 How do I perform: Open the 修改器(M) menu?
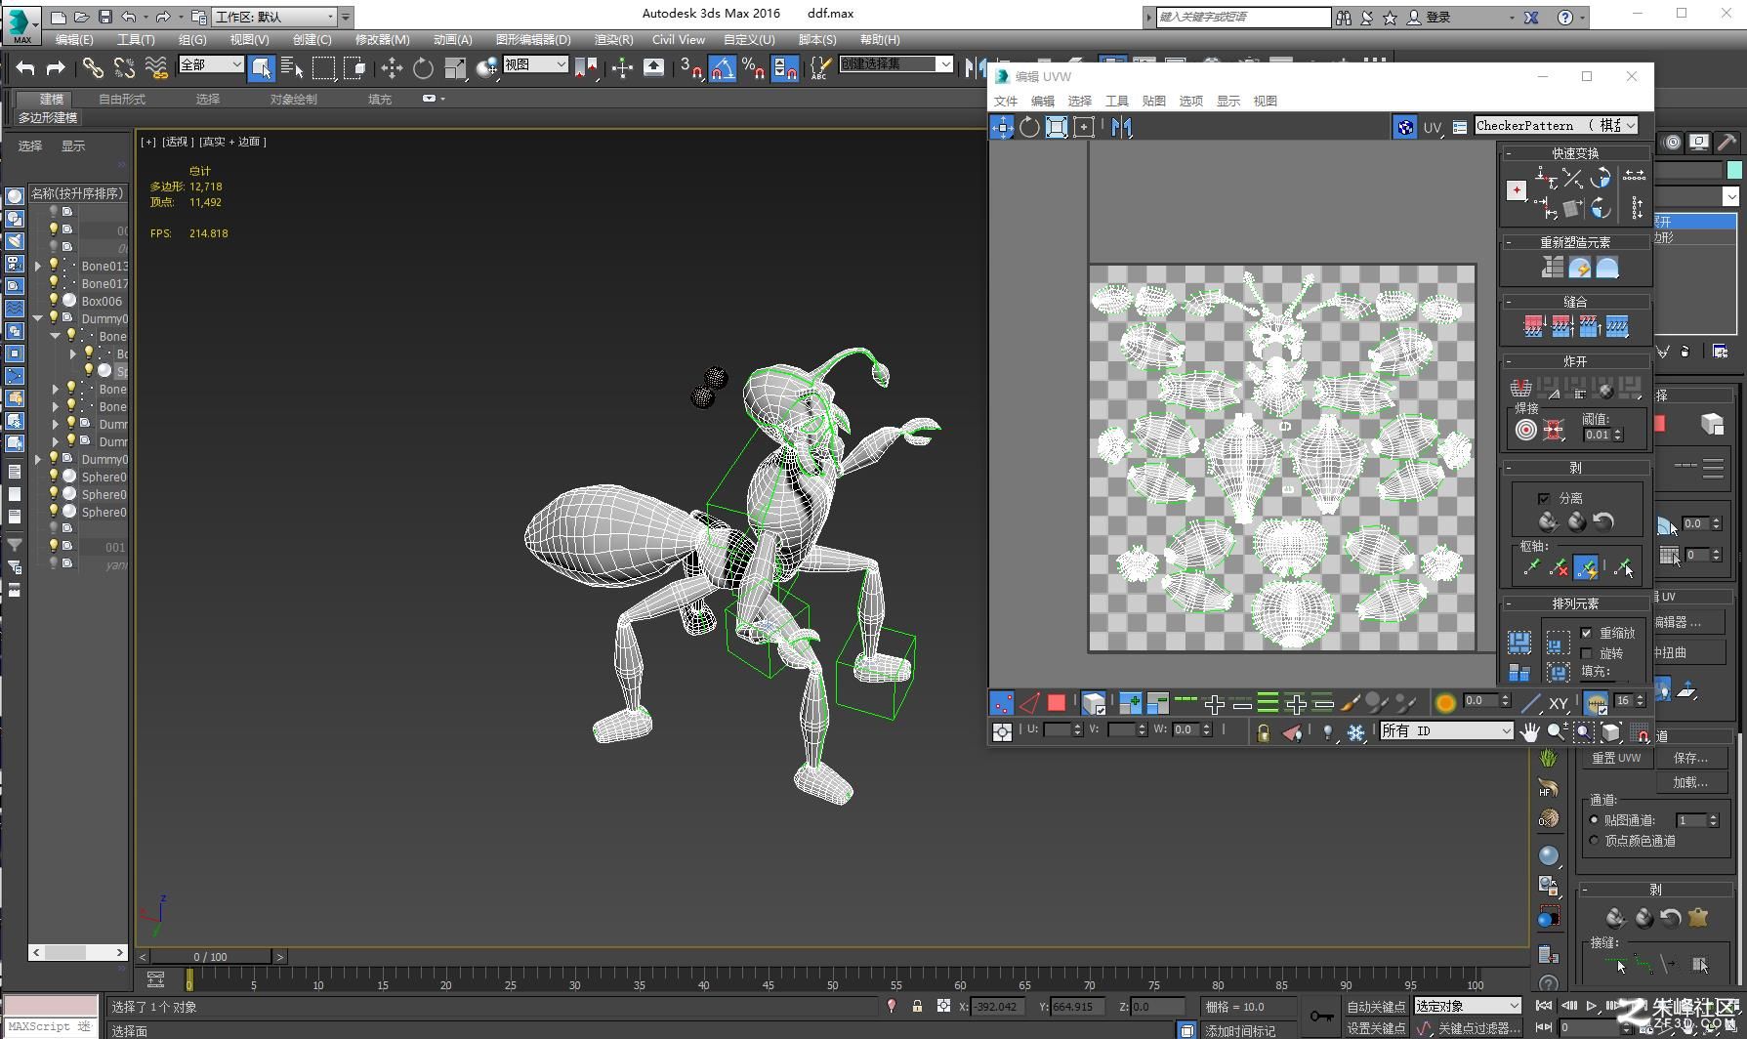pos(382,40)
